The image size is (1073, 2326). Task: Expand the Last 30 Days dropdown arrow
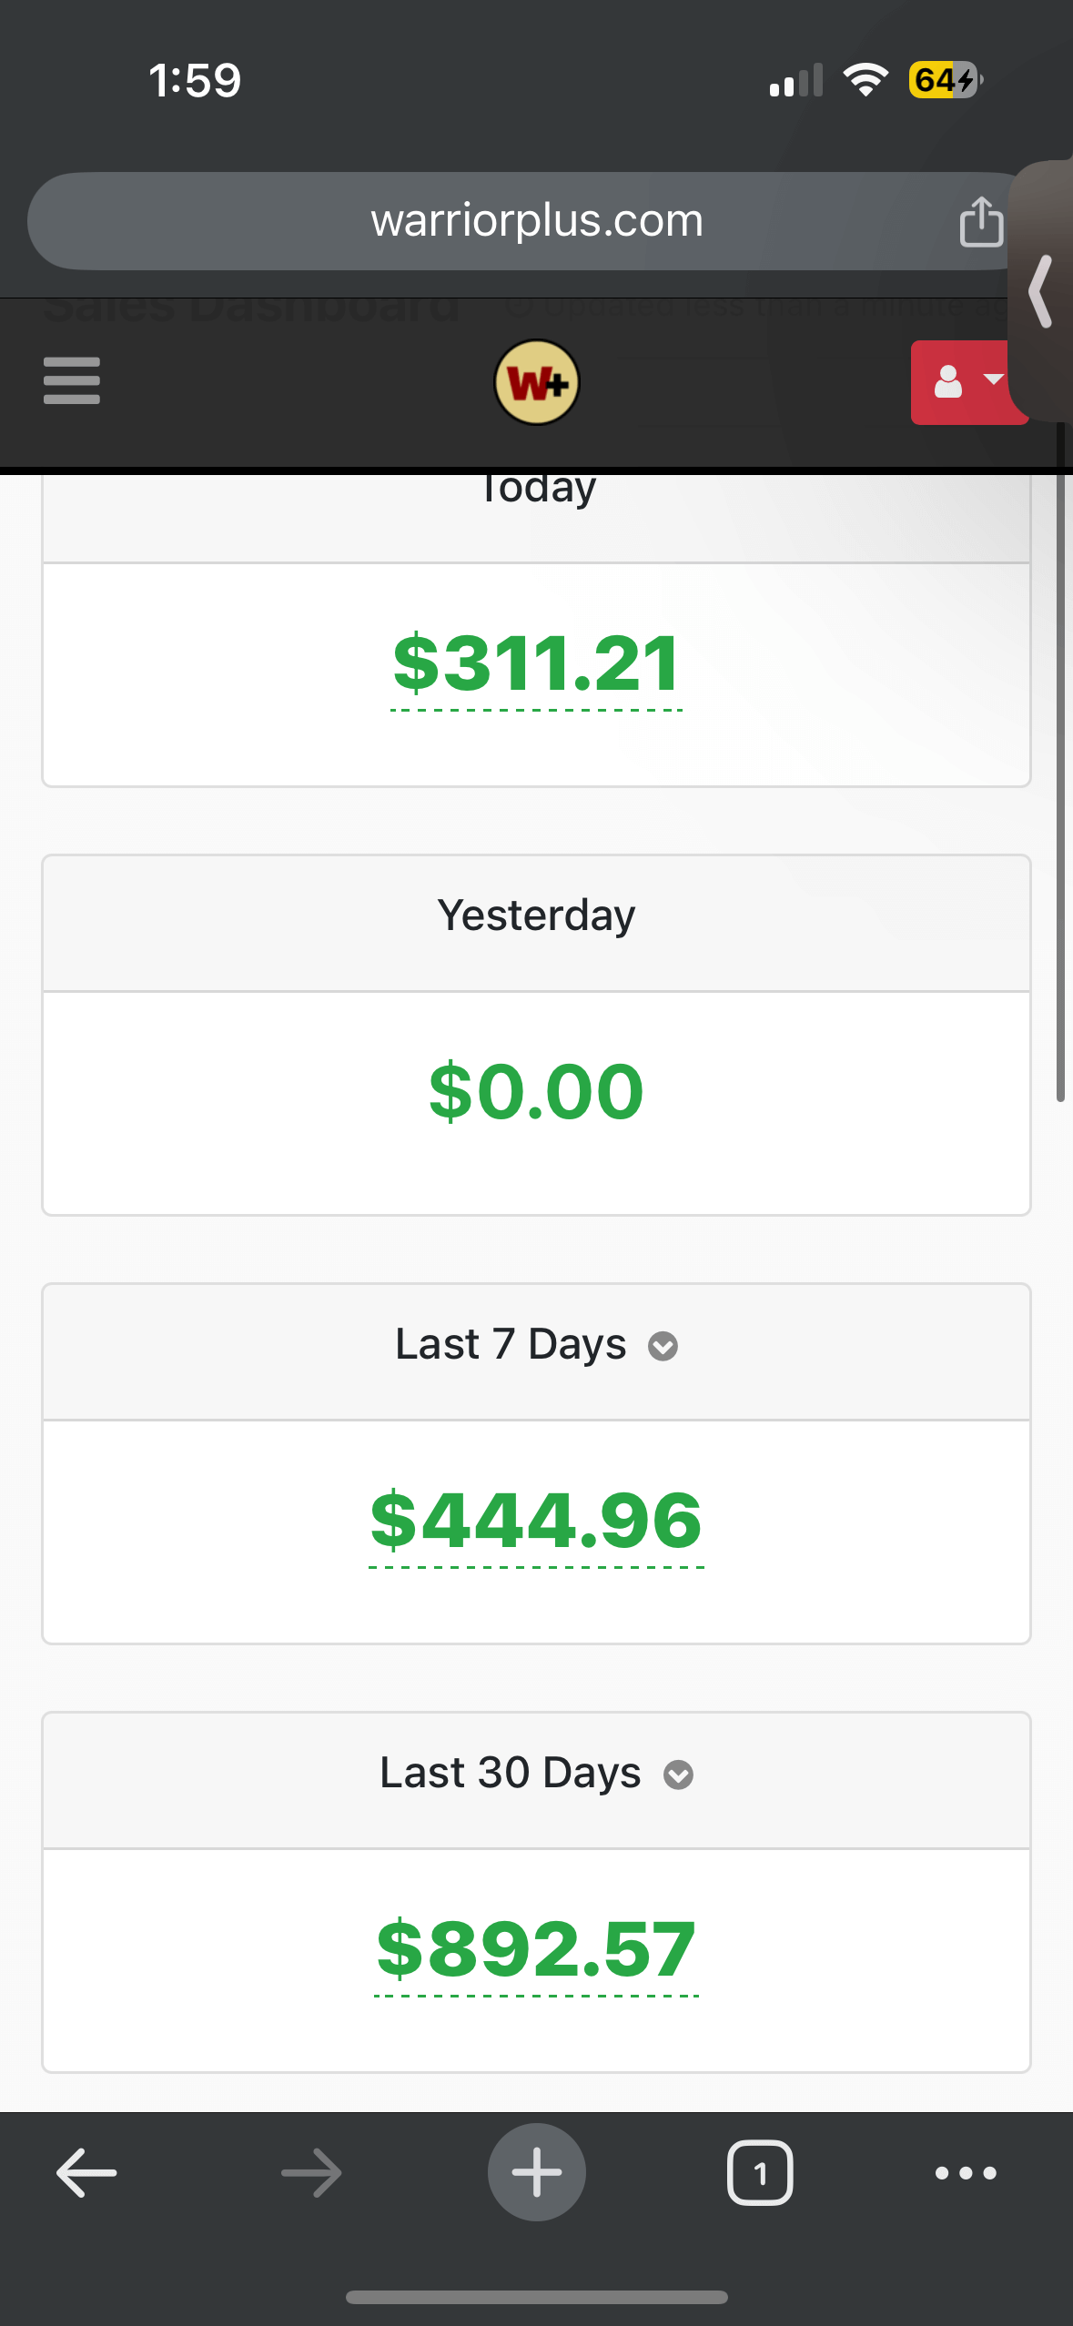click(x=678, y=1775)
